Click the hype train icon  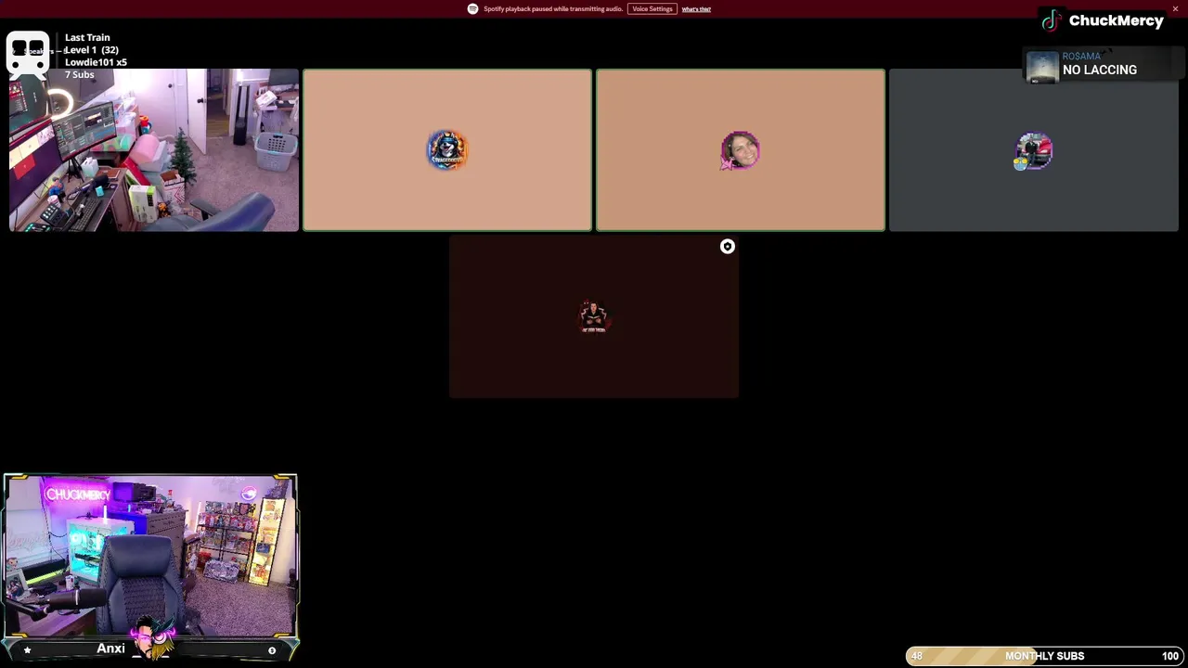(28, 54)
